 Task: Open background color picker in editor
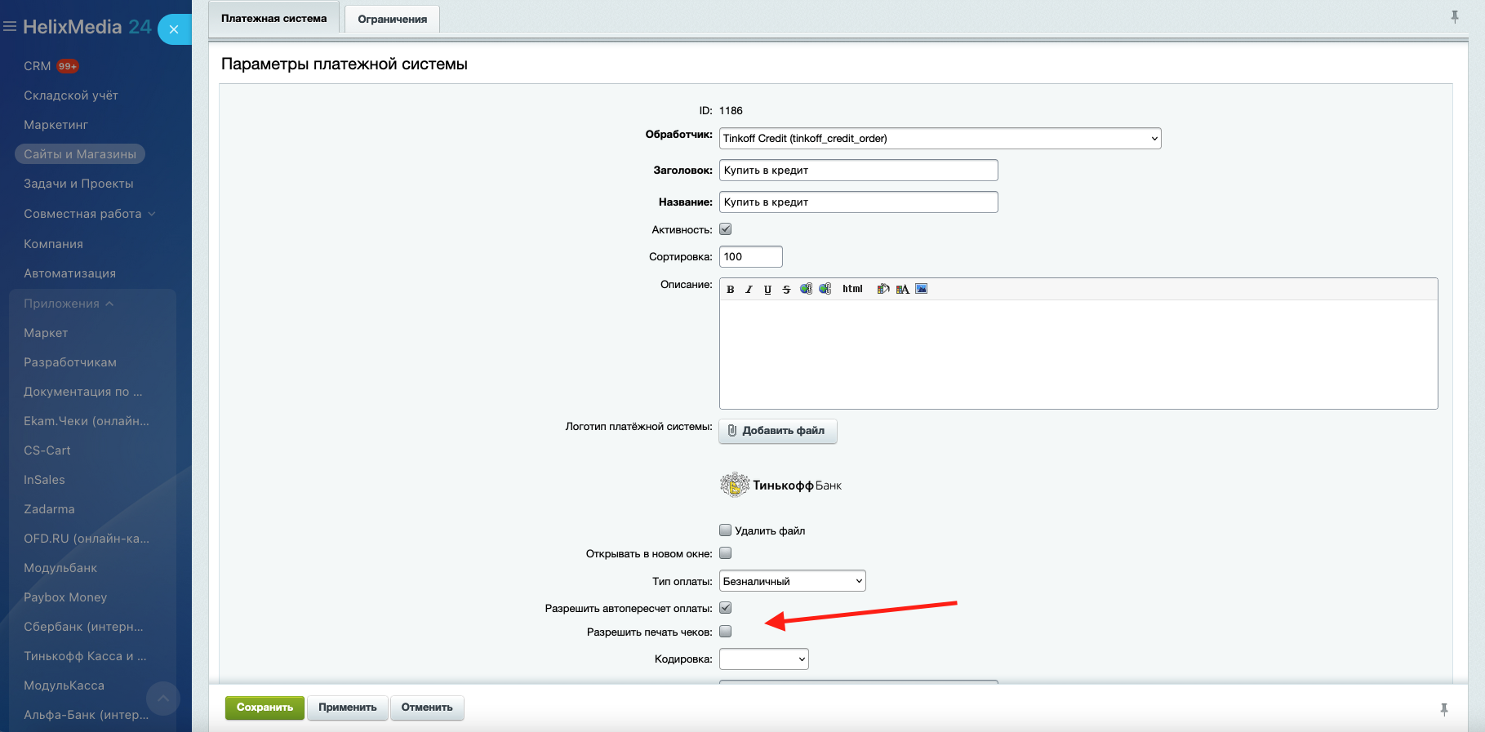pos(883,289)
